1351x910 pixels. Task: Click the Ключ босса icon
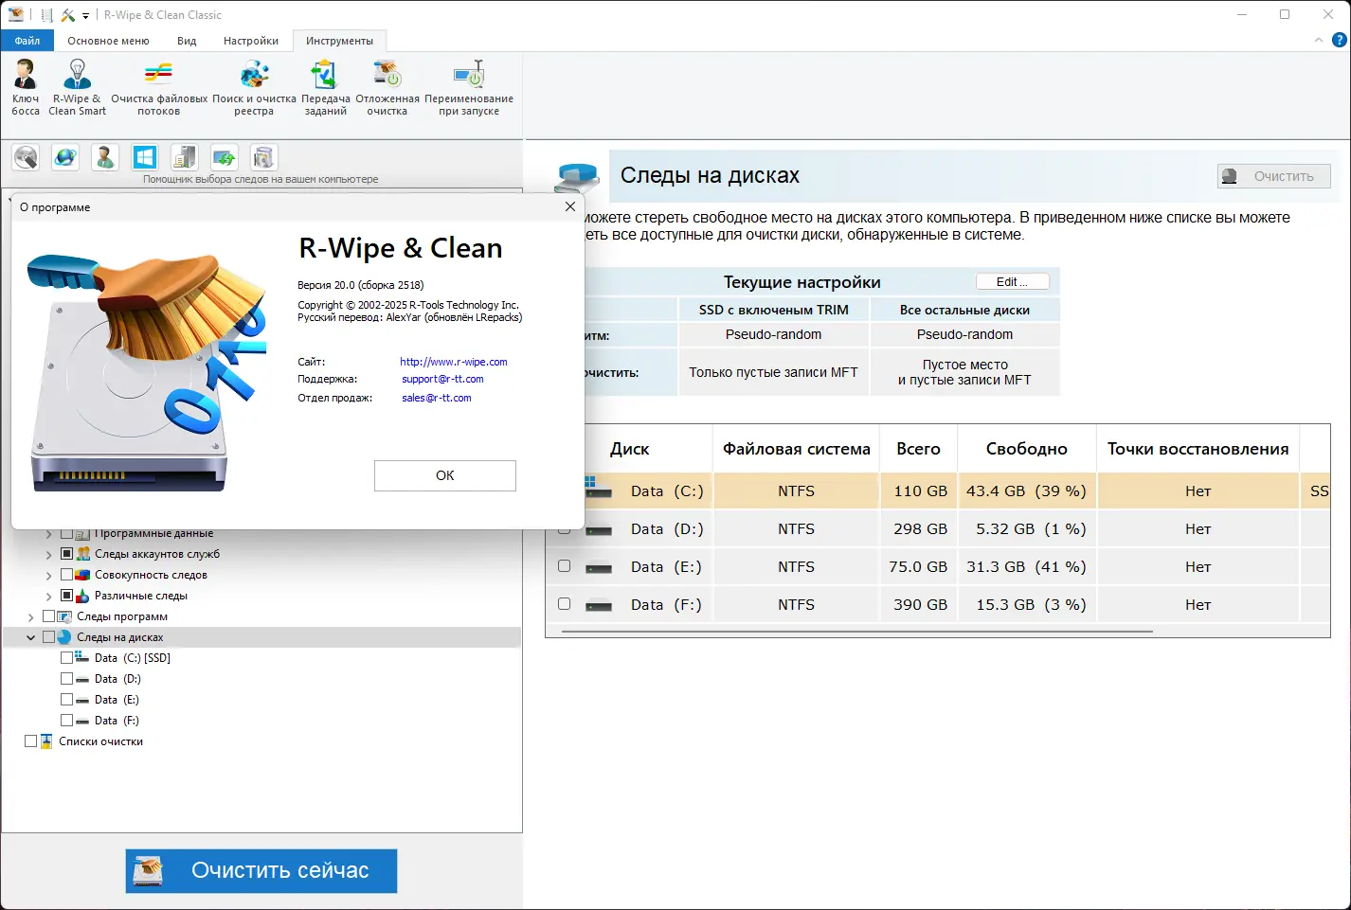(x=25, y=85)
